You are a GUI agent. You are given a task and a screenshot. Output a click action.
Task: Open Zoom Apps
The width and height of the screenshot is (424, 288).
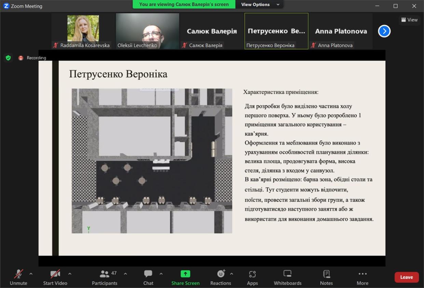252,277
